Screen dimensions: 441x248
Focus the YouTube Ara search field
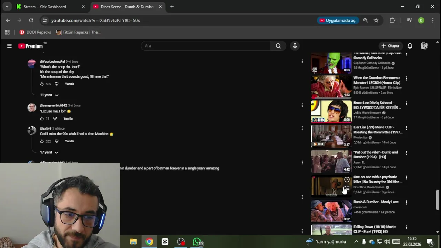206,46
